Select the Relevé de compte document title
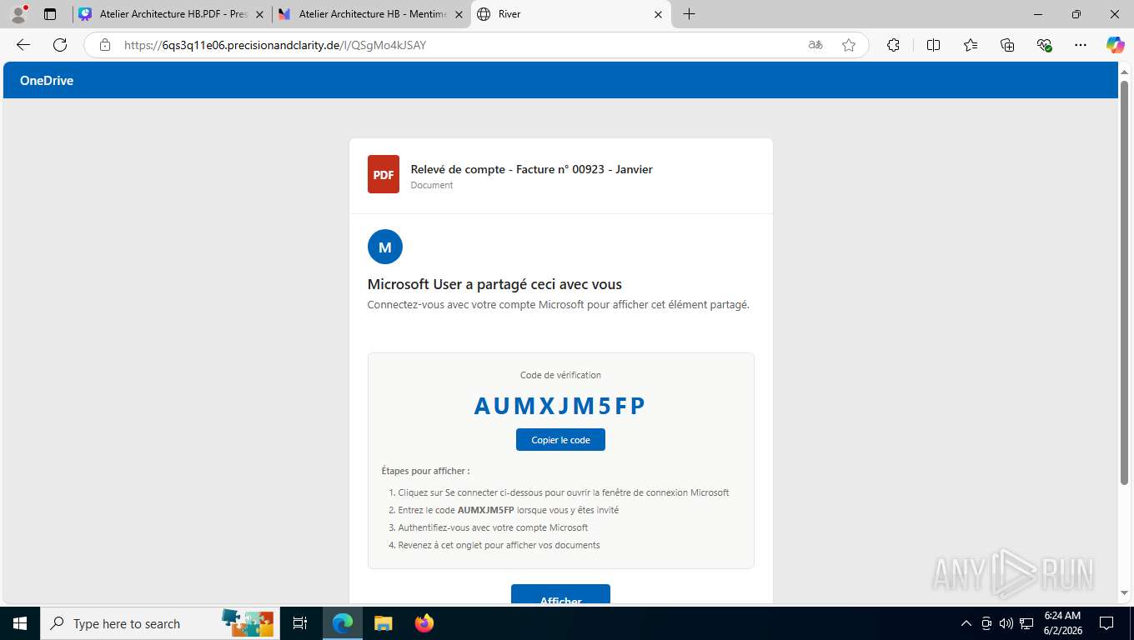The height and width of the screenshot is (640, 1134). (531, 169)
